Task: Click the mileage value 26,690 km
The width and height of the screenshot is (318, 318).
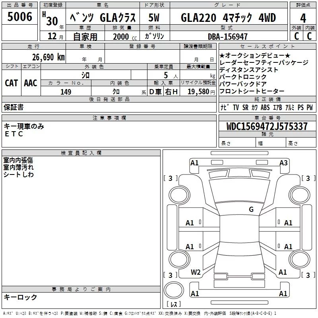Action: tap(48, 57)
